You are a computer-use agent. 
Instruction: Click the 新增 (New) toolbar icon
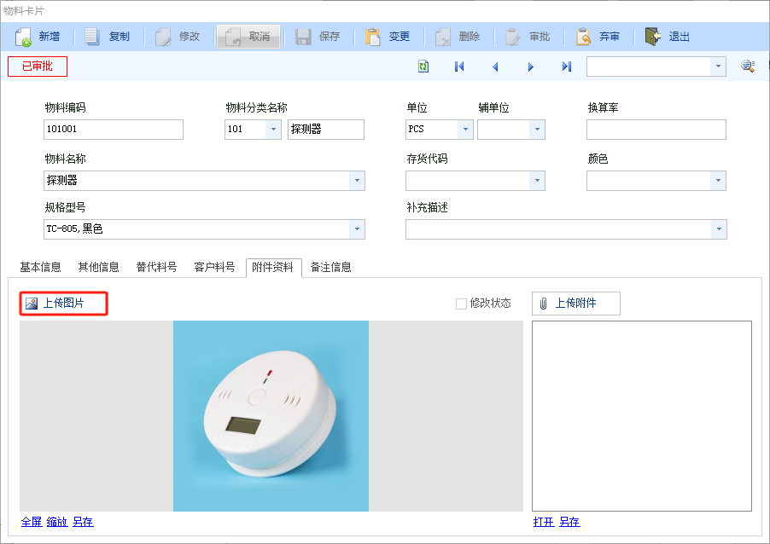point(24,37)
